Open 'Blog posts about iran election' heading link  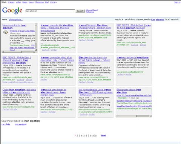click(129, 91)
